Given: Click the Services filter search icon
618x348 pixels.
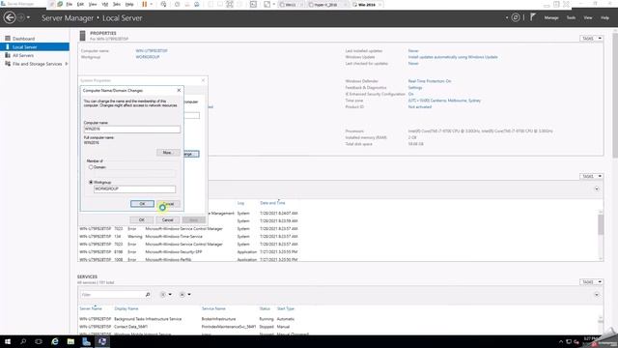Looking at the screenshot, I should (148, 295).
